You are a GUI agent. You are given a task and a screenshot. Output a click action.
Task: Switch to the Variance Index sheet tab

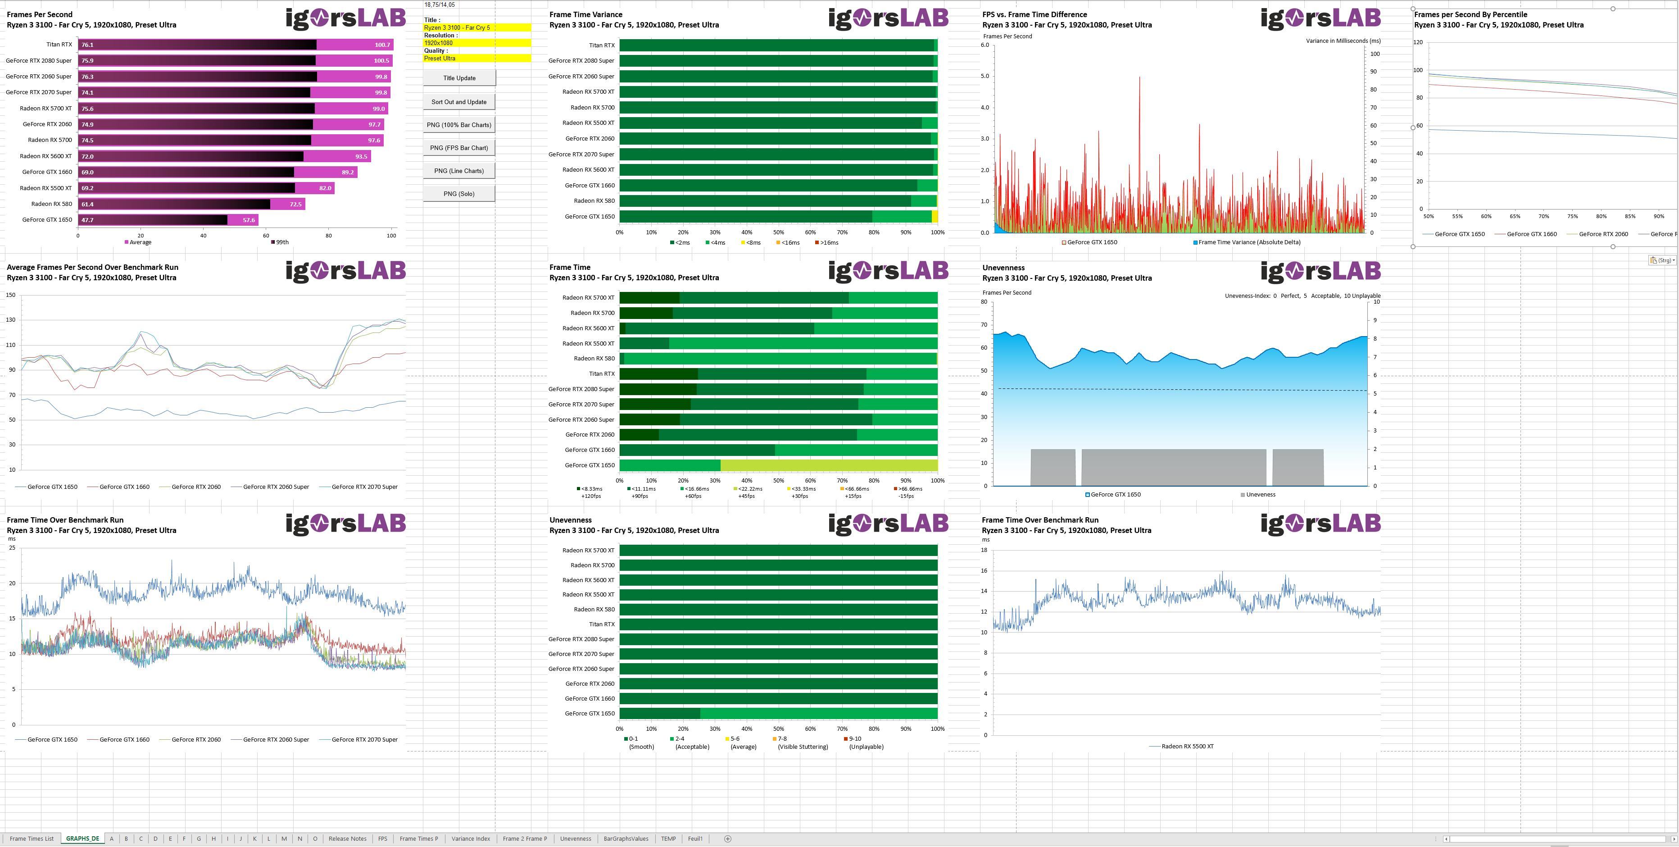tap(471, 838)
